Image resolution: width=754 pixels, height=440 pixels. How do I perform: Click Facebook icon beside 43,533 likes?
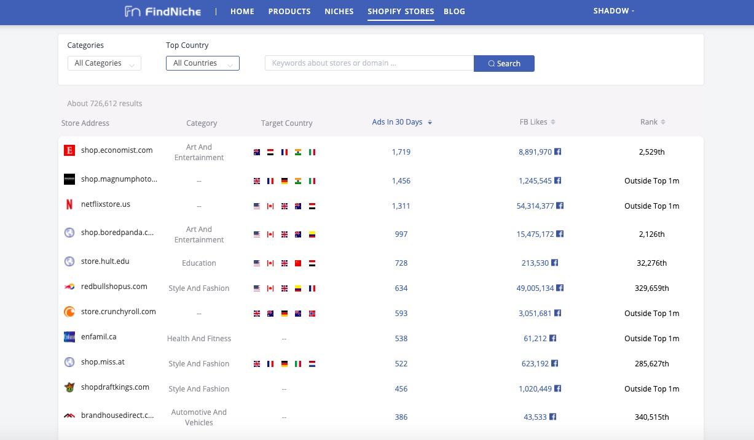pos(552,417)
